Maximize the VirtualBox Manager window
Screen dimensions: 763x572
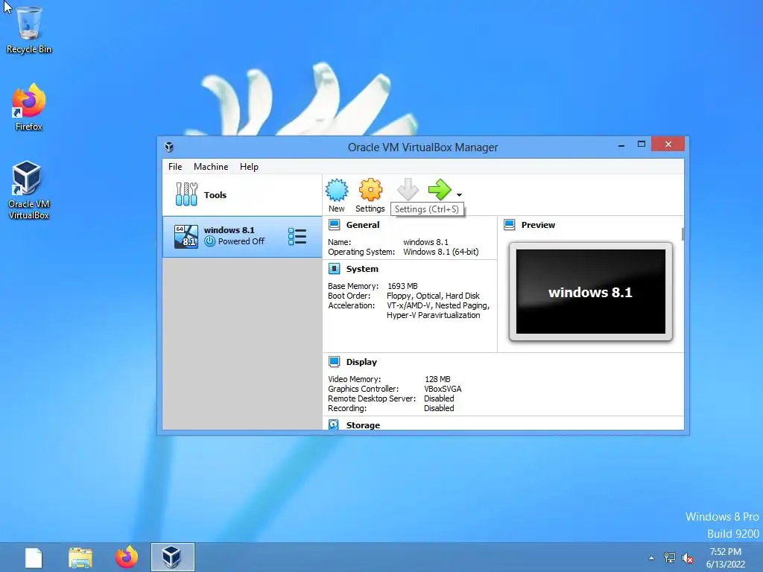642,144
